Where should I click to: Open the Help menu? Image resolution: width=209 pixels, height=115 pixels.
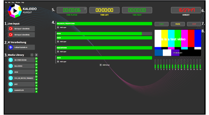point(23,2)
